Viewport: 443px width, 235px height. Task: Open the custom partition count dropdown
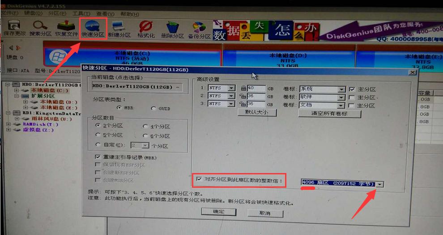coord(145,145)
